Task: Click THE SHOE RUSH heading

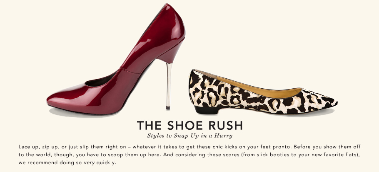Action: (x=190, y=125)
